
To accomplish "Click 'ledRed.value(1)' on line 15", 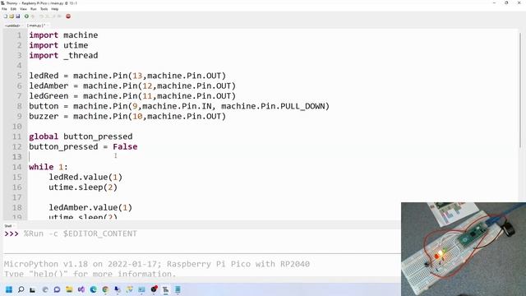I will (x=85, y=178).
